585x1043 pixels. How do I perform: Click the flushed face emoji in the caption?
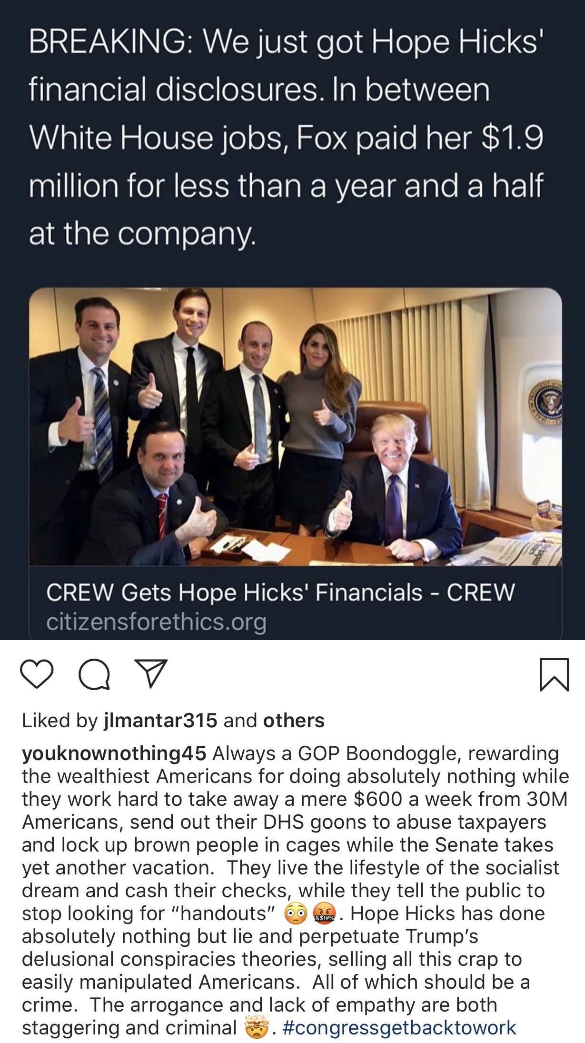(296, 914)
